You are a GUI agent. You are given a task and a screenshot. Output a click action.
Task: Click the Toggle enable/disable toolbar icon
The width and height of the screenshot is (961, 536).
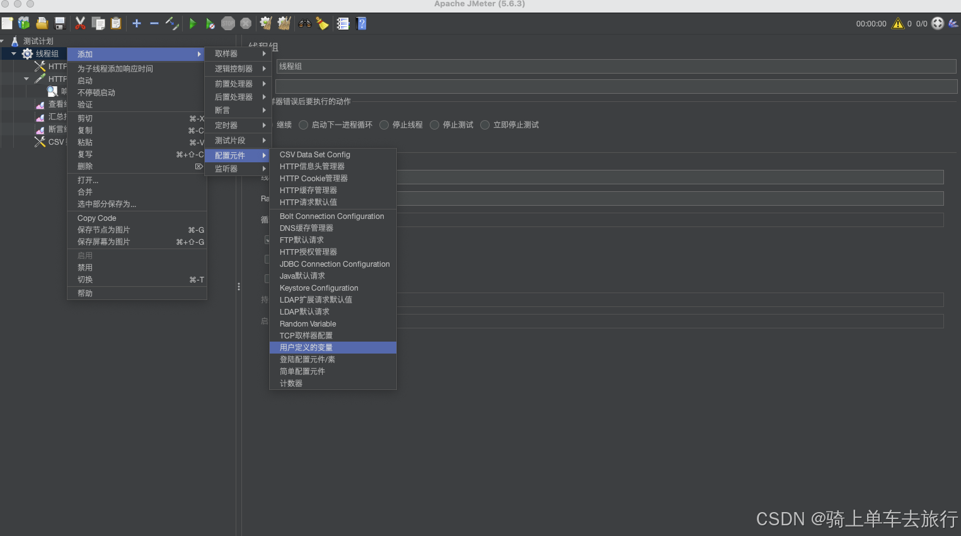tap(172, 23)
